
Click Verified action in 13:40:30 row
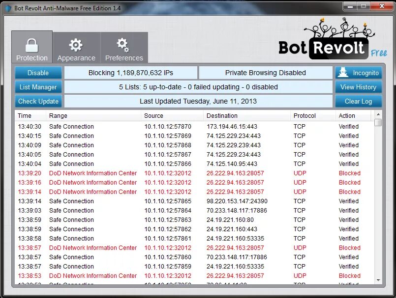tap(348, 127)
